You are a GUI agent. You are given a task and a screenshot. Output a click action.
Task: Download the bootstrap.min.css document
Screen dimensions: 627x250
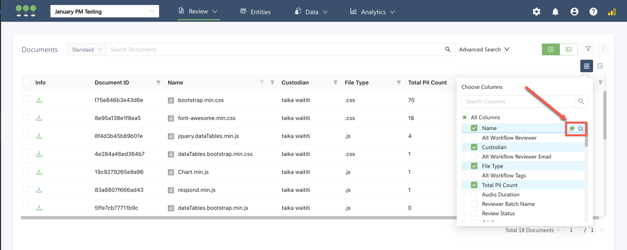[x=39, y=100]
